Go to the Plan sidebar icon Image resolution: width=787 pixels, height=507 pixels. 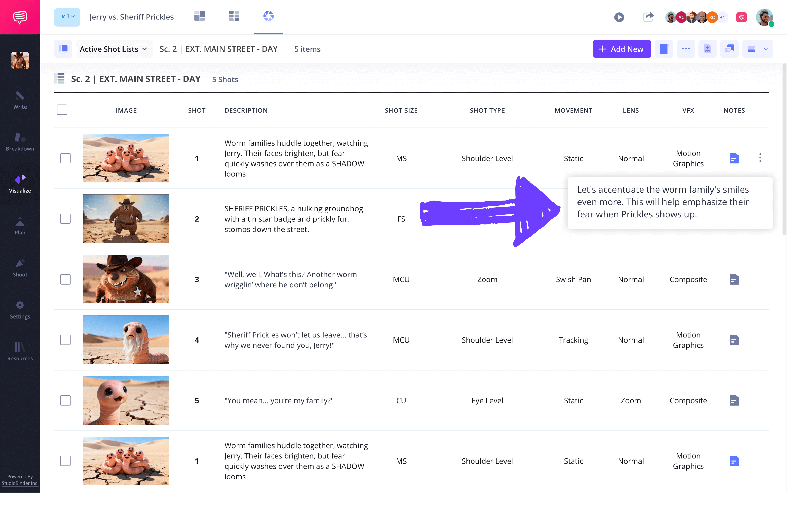click(20, 226)
